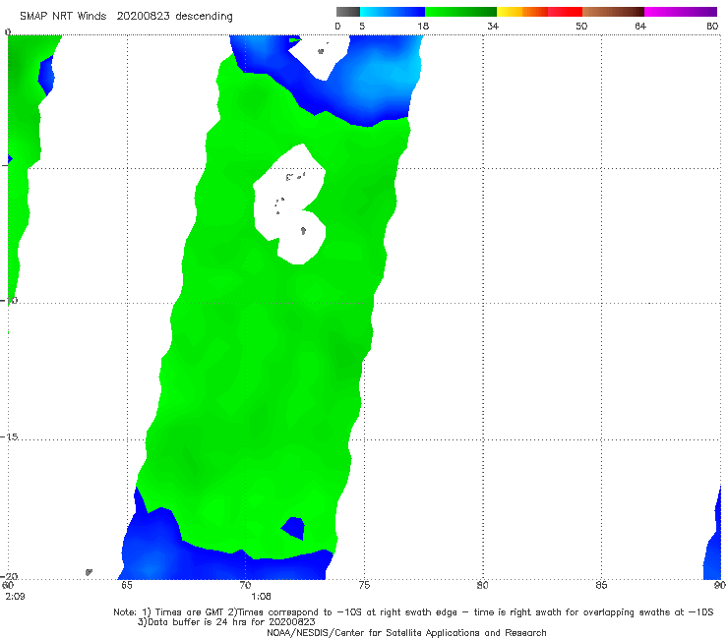
Task: Click the small island mark near longitude 63
Action: [x=89, y=572]
